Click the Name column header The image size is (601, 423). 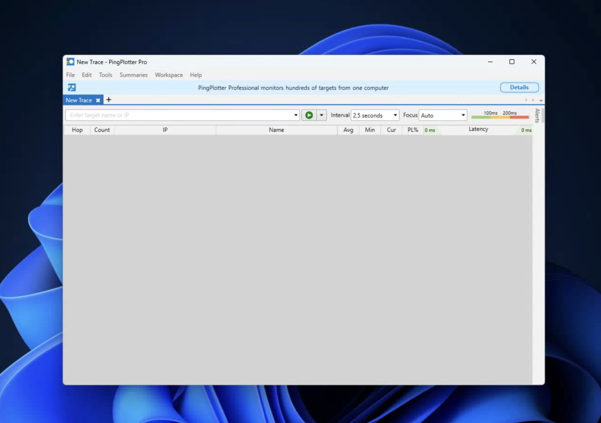coord(277,130)
